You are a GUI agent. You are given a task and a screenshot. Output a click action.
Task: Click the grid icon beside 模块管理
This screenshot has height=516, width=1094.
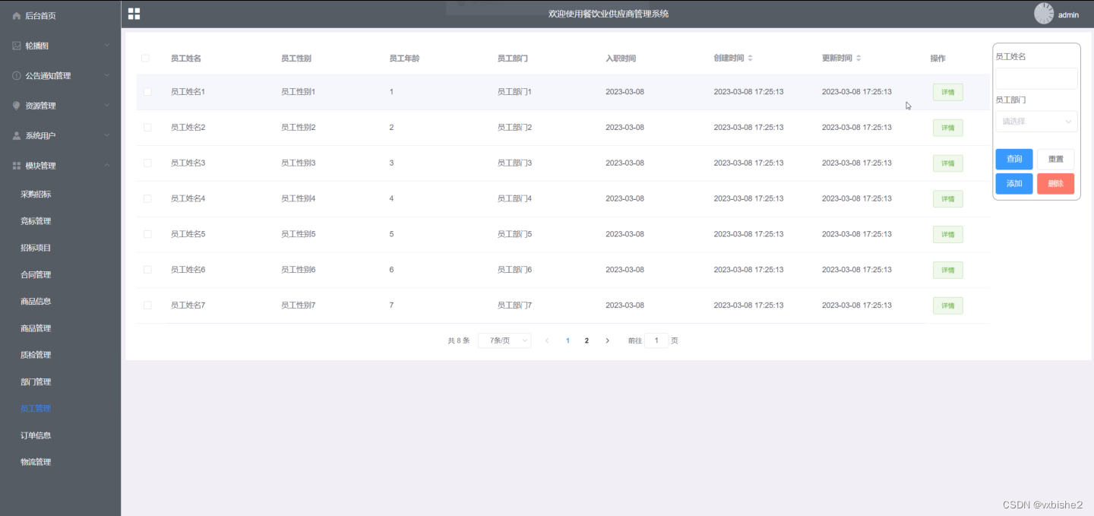click(17, 166)
